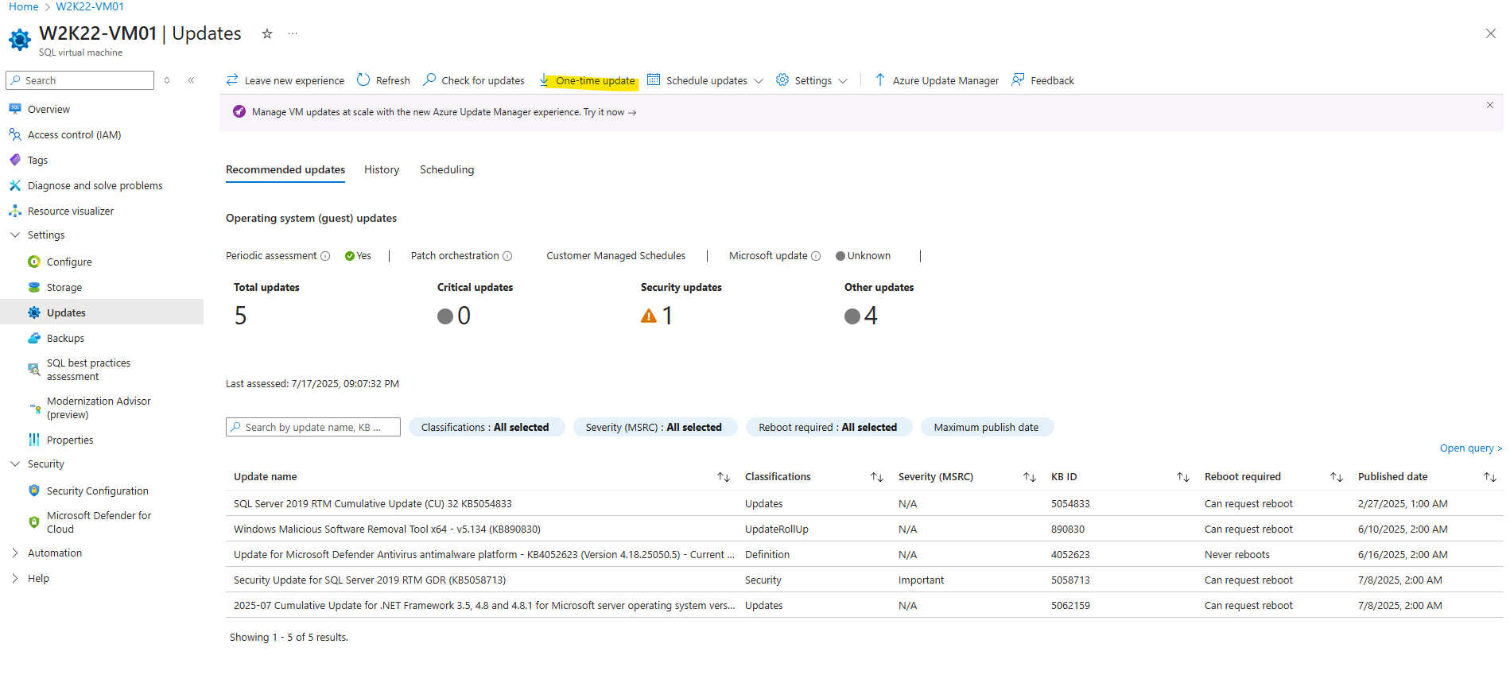The width and height of the screenshot is (1510, 675).
Task: Click the One-time update button
Action: 588,80
